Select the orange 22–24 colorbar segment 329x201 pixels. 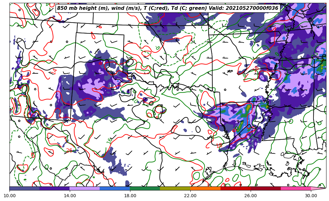click(x=205, y=188)
